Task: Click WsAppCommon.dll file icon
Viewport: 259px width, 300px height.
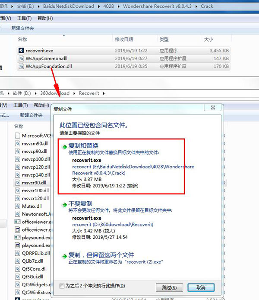Action: click(21, 58)
